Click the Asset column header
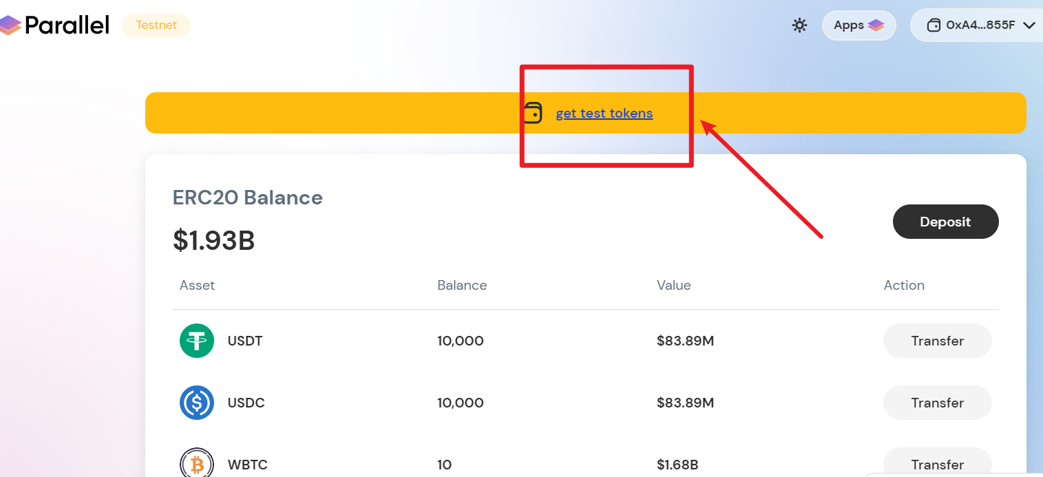 (x=198, y=285)
